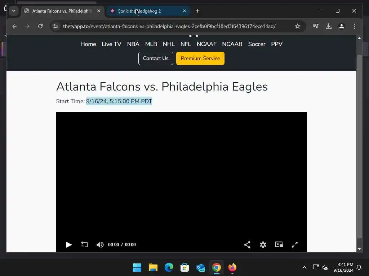Open Microsoft Store from taskbar

tap(184, 267)
